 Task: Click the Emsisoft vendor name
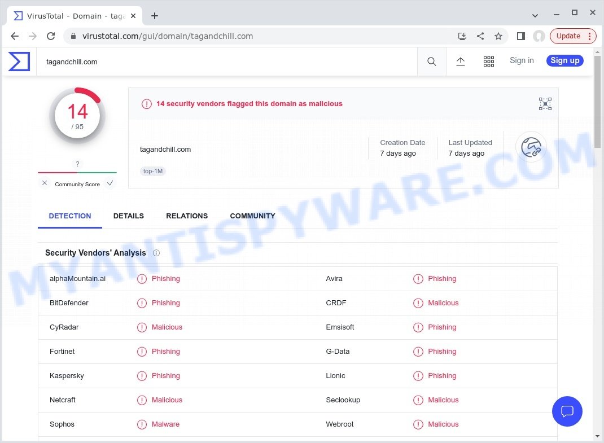pos(340,327)
